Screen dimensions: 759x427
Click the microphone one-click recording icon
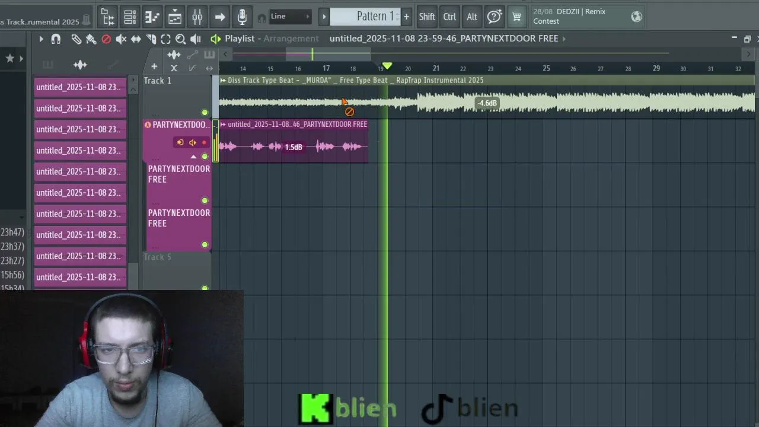coord(242,17)
